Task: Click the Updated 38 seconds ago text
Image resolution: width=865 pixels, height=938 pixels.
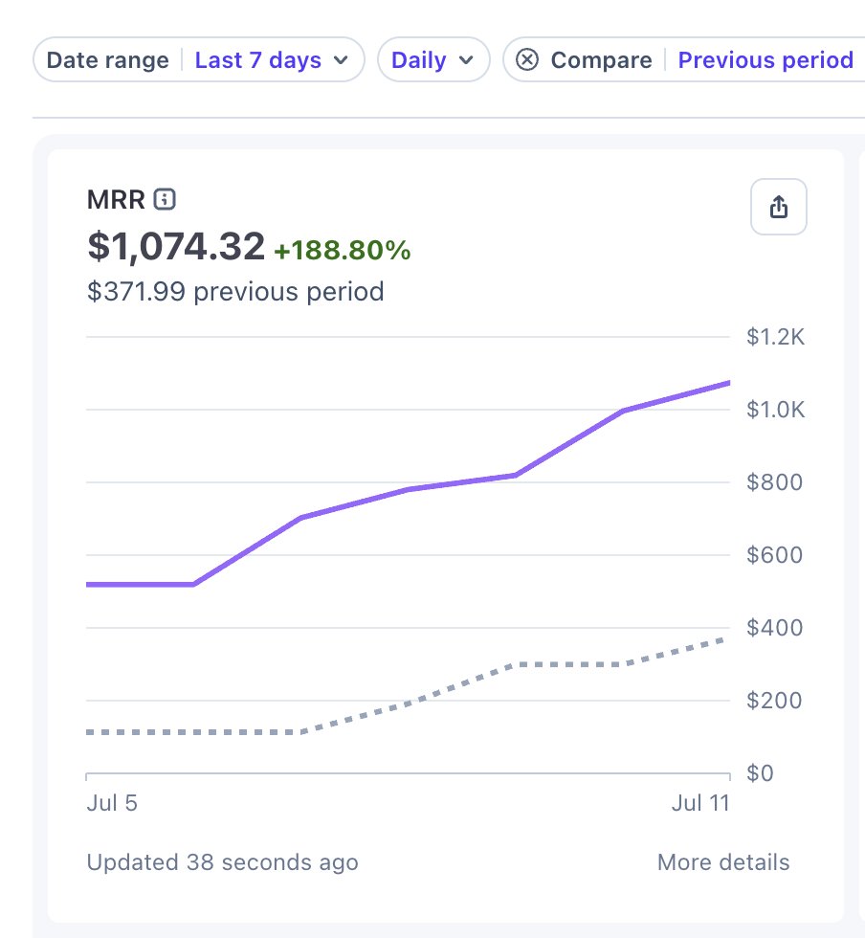Action: coord(223,862)
